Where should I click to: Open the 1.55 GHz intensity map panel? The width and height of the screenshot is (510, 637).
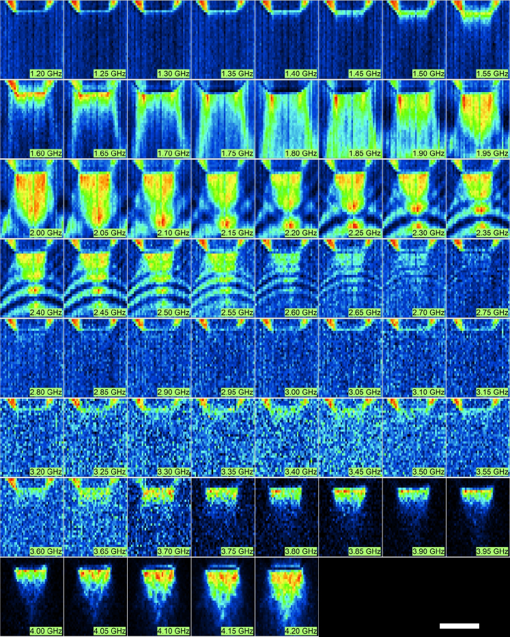(x=479, y=39)
